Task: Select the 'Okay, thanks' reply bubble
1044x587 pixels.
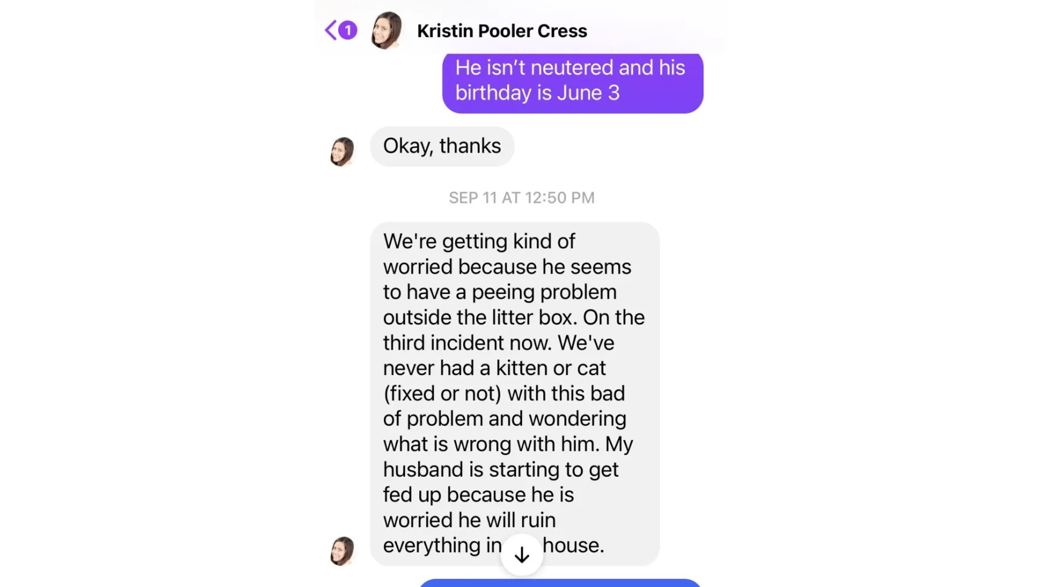Action: (442, 146)
